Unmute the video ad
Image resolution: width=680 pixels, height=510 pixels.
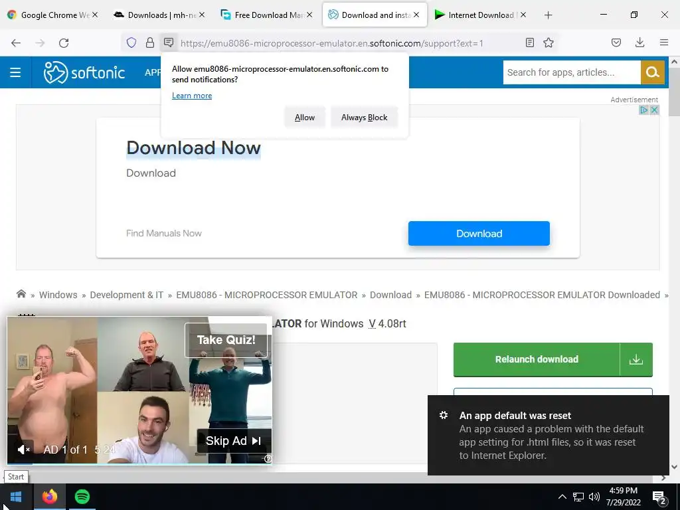click(23, 450)
